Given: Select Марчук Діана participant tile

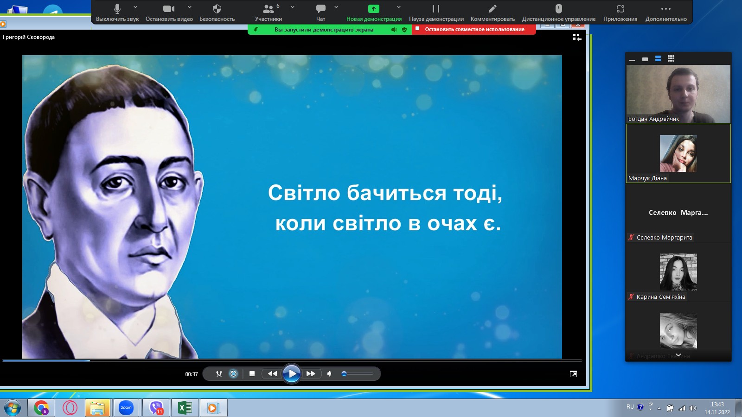Looking at the screenshot, I should [678, 153].
